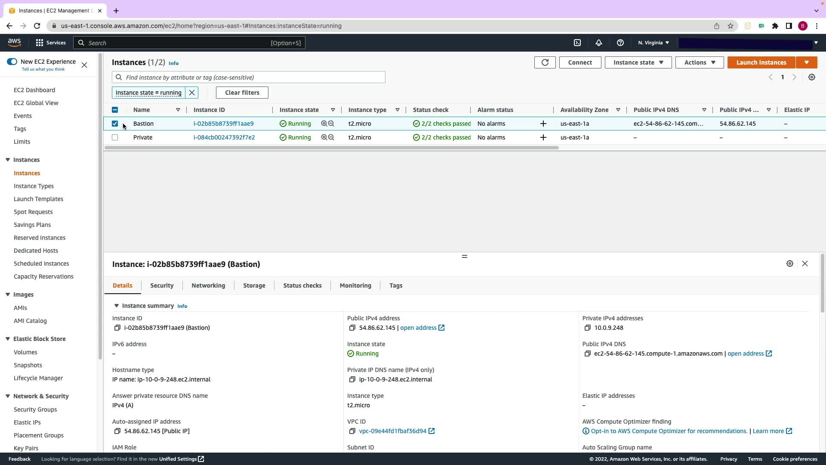Viewport: 826px width, 465px height.
Task: Open the AWS CloudShell icon
Action: [577, 43]
